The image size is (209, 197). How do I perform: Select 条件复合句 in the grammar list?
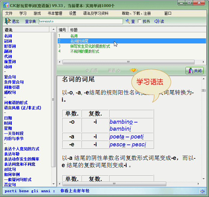click(14, 82)
